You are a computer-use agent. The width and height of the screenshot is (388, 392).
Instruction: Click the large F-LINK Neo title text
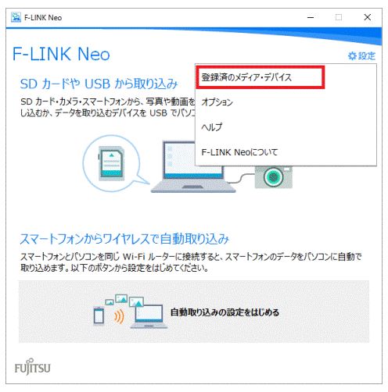(61, 54)
